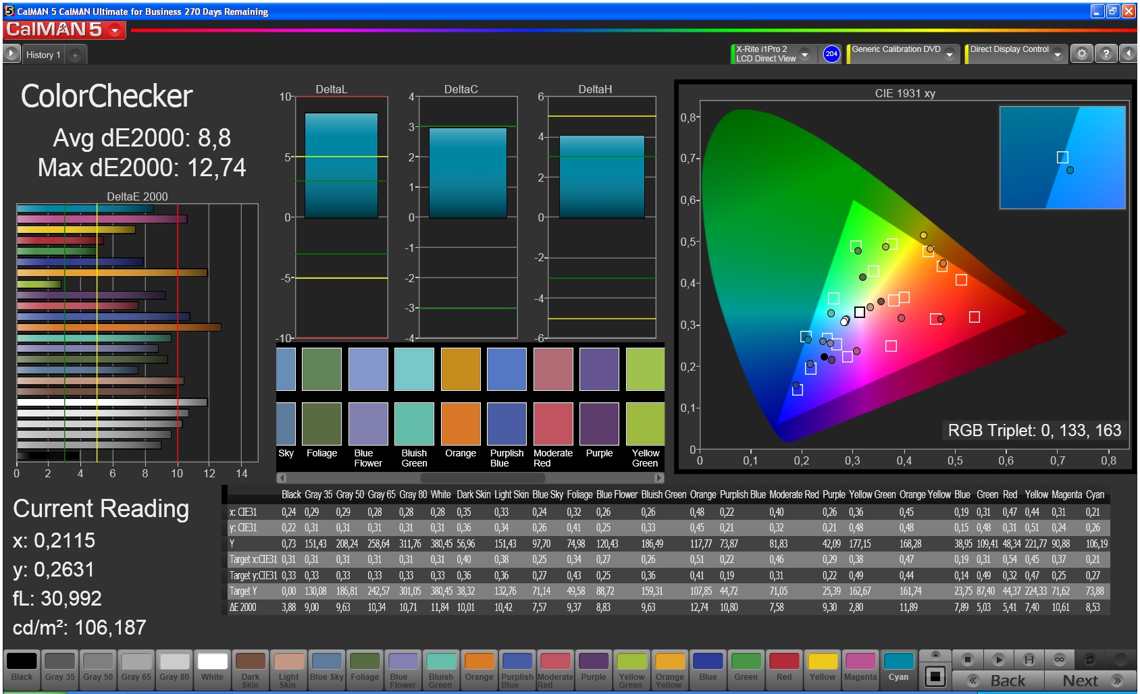Click the blue 204 meter indicator

pos(831,54)
